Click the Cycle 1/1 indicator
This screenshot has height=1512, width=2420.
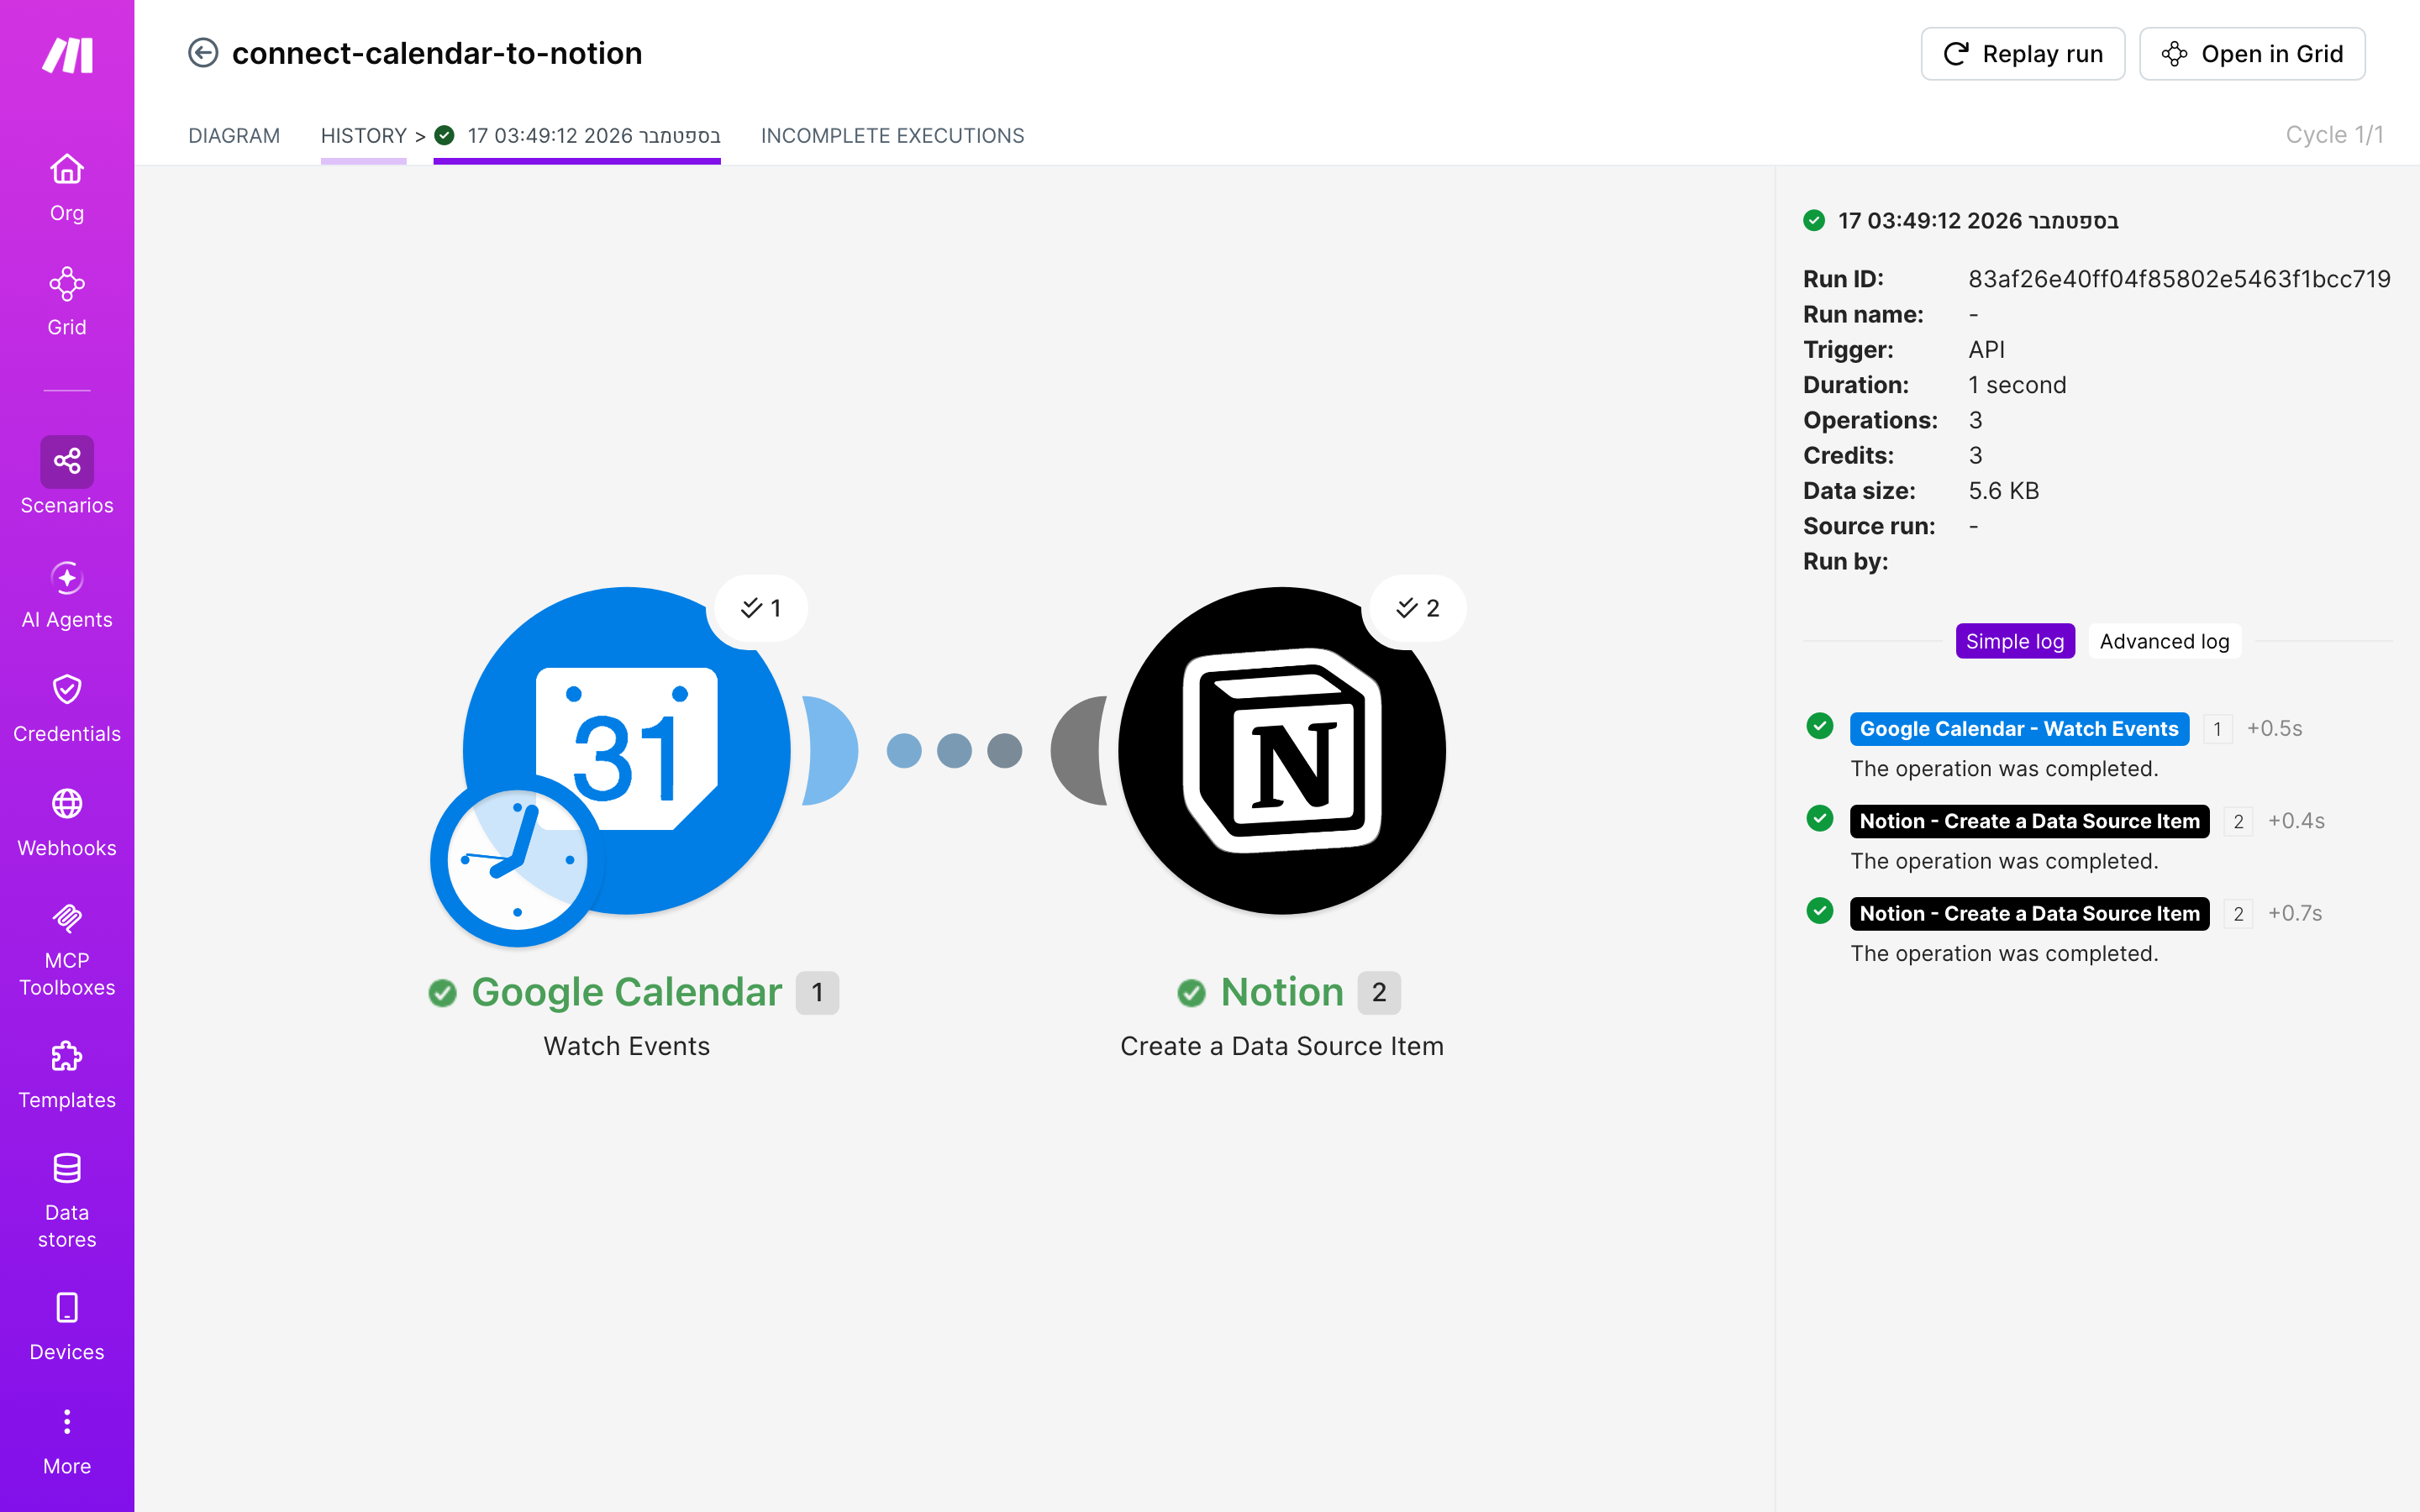(x=2334, y=135)
